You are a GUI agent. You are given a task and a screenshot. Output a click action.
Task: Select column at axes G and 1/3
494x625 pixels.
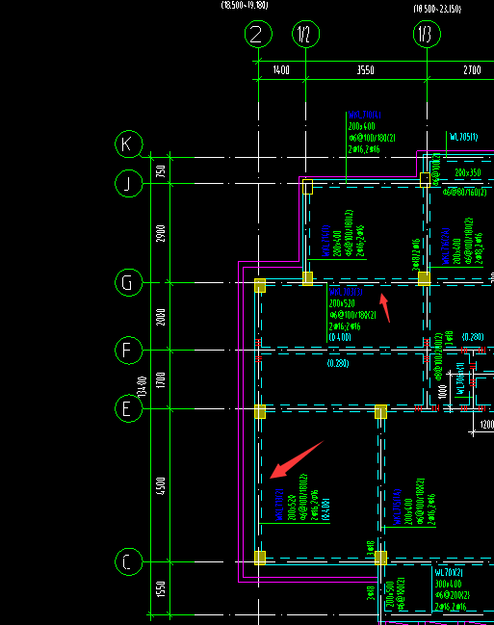425,278
